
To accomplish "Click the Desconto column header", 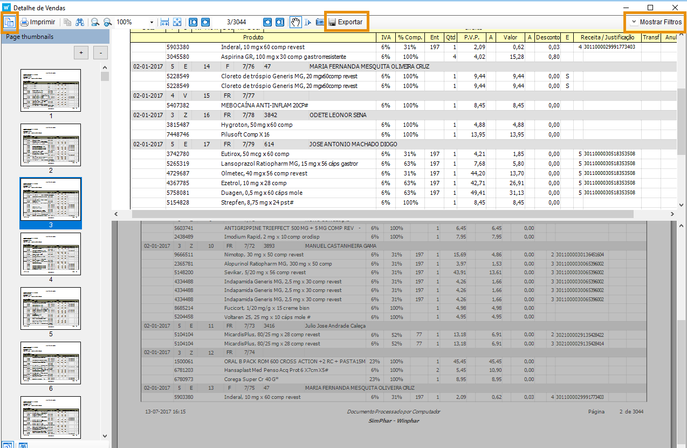I will (548, 37).
